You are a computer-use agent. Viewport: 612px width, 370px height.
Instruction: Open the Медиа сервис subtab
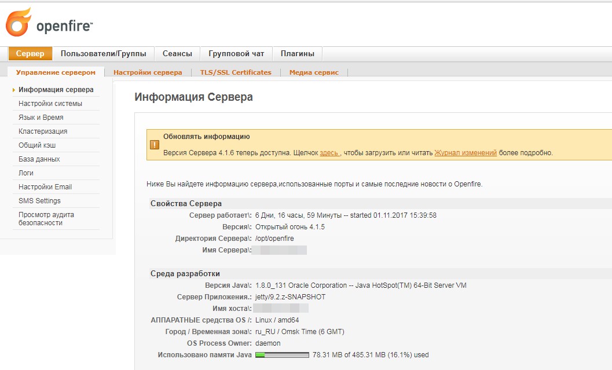(x=314, y=72)
